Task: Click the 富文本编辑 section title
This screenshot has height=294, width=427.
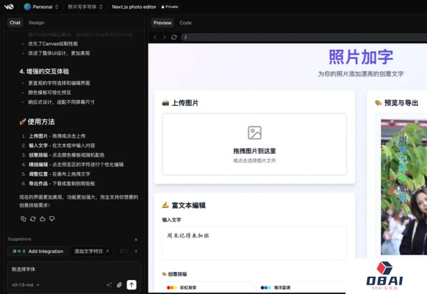Action: 184,205
